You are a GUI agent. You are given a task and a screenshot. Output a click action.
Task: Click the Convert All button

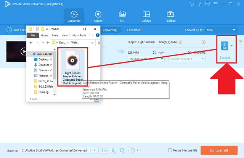click(219, 150)
